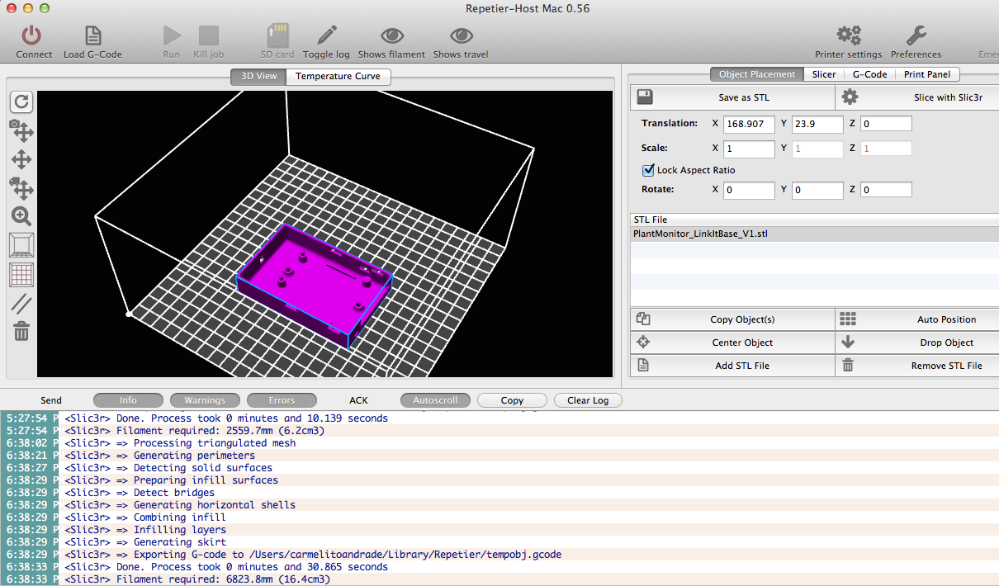Switch to the Temperature Curve tab
The height and width of the screenshot is (586, 999).
click(x=338, y=76)
